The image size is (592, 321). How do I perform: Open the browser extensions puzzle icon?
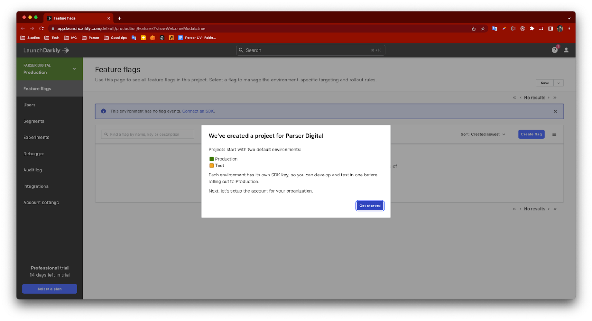pyautogui.click(x=532, y=28)
